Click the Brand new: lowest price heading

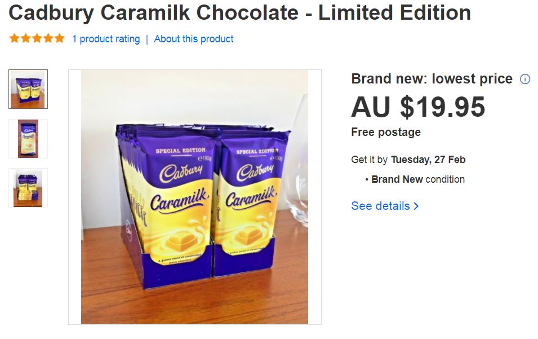pos(432,79)
